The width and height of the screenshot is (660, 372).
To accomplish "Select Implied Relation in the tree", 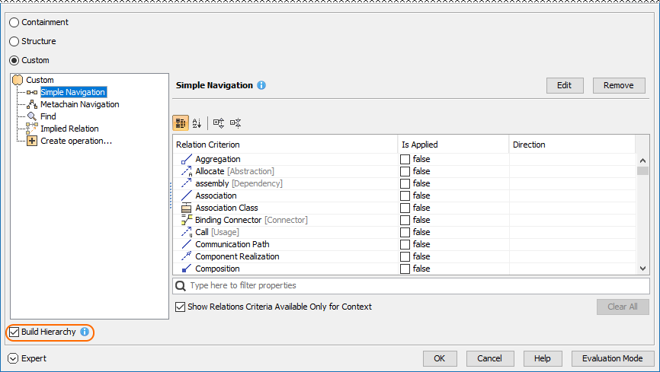I will pos(69,129).
